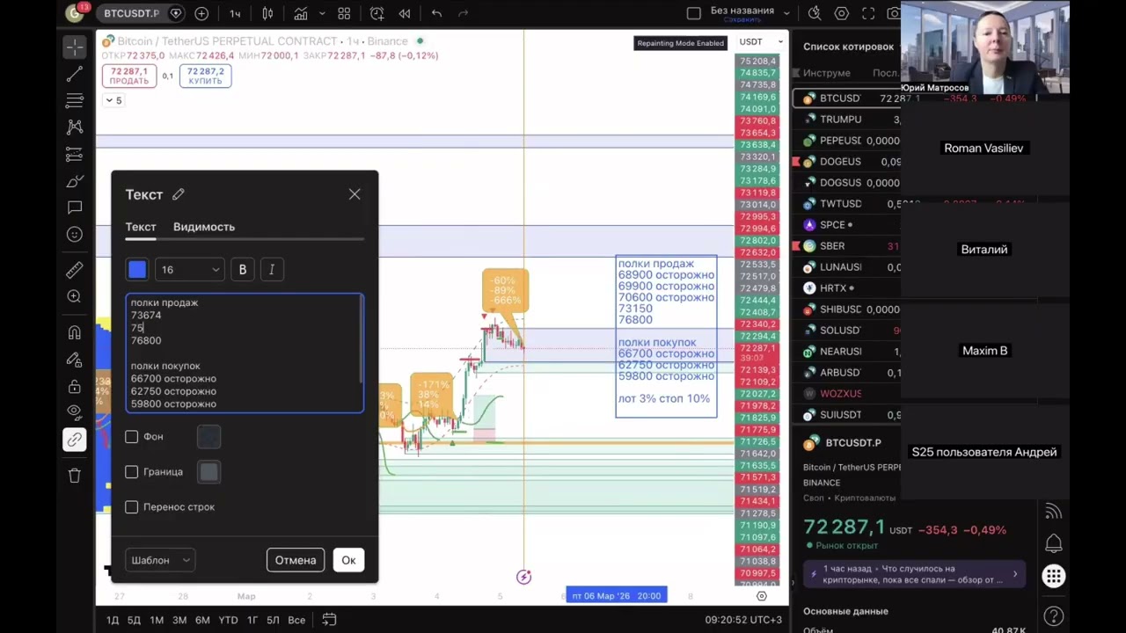Select the crosshair cursor tool
Viewport: 1126px width, 633px height.
[75, 46]
